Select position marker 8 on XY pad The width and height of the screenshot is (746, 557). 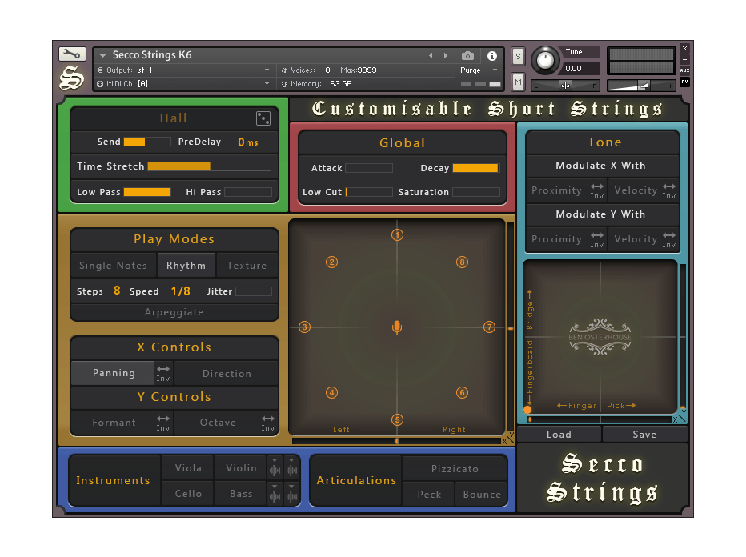pyautogui.click(x=462, y=262)
